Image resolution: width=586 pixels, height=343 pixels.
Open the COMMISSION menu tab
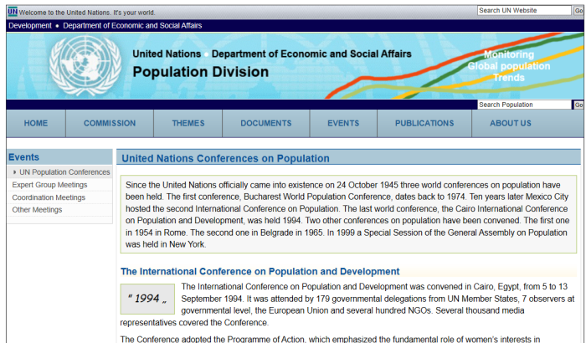(110, 123)
